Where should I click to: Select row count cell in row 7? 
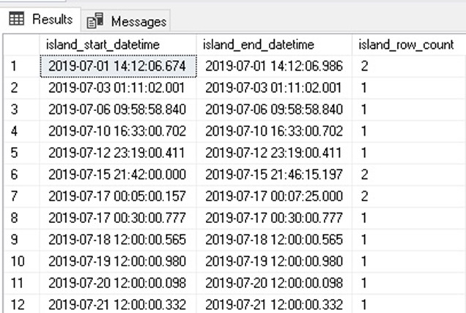[409, 196]
